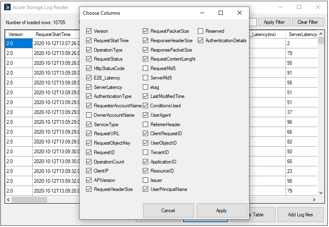This screenshot has height=227, width=329.
Task: Disable the E2E_Latency column checkbox
Action: [89, 78]
